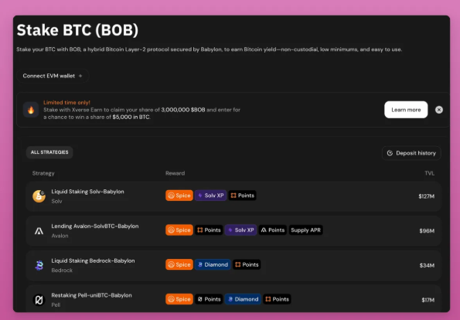
Task: Click orange Points badge in Pell row
Action: pyautogui.click(x=278, y=299)
